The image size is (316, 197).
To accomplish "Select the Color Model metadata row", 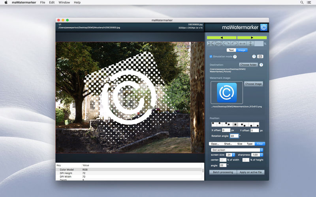I will click(x=129, y=170).
